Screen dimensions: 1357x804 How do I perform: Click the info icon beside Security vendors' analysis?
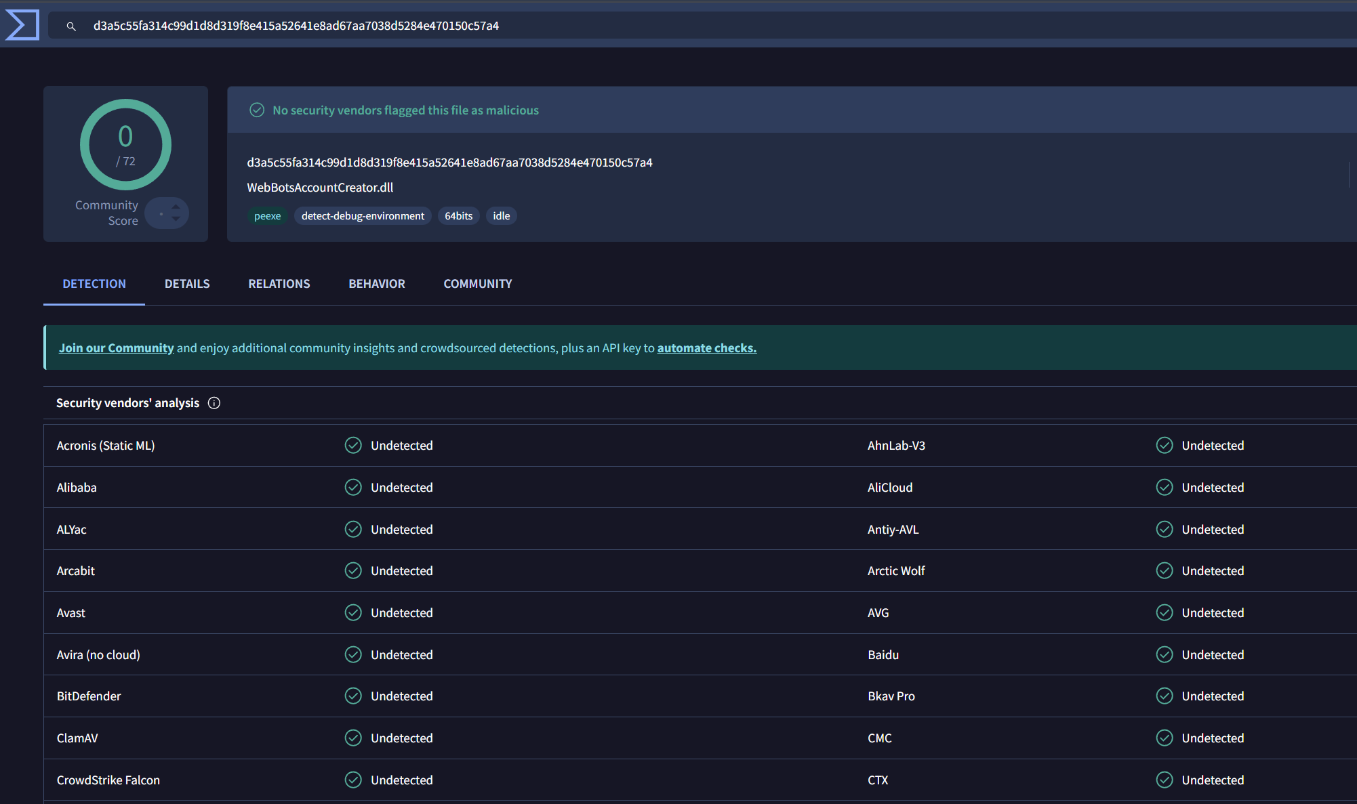tap(214, 403)
